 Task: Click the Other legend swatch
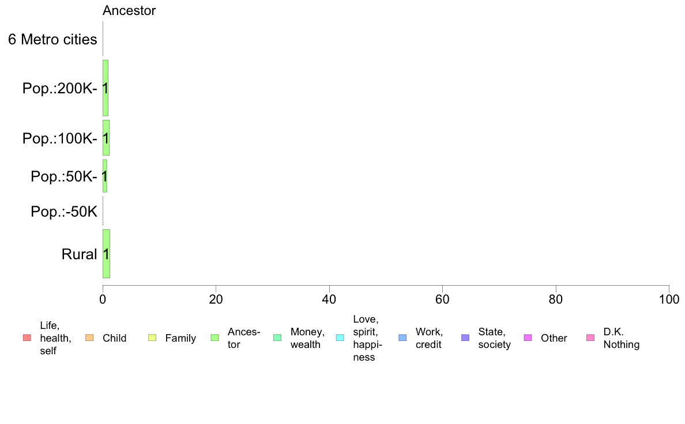(x=528, y=338)
